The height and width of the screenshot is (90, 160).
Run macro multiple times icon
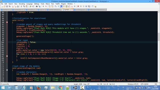tap(86, 6)
